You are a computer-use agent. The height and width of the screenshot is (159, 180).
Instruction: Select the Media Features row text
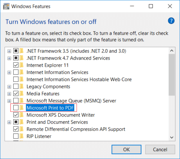pos(43,94)
